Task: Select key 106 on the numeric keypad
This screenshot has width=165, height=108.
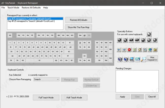Action: (x=110, y=49)
